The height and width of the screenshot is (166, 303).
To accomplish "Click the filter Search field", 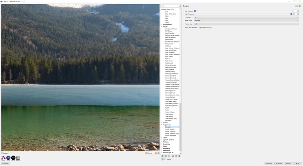I will tap(170, 6).
